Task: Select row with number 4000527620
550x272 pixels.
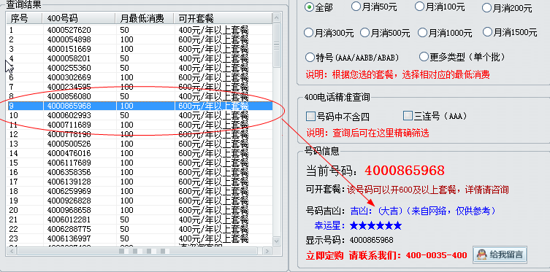Action: [x=140, y=30]
